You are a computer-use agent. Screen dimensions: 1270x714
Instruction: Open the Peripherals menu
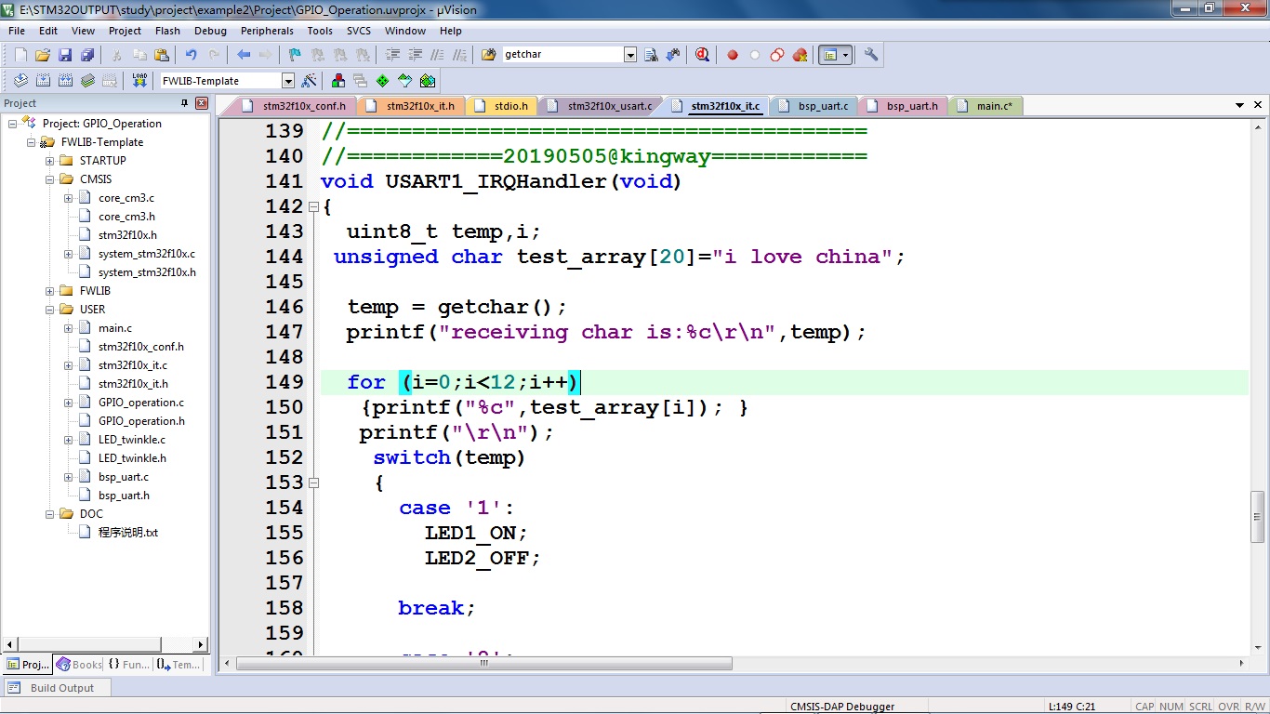pos(267,31)
